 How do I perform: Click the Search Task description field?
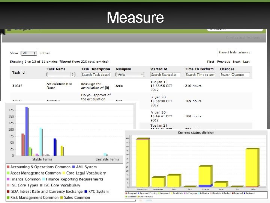[x=96, y=75]
